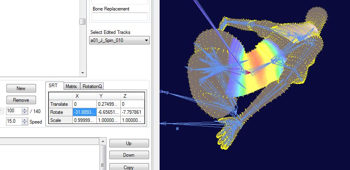
Task: Decrease the Speed value with down arrow
Action: (25, 123)
